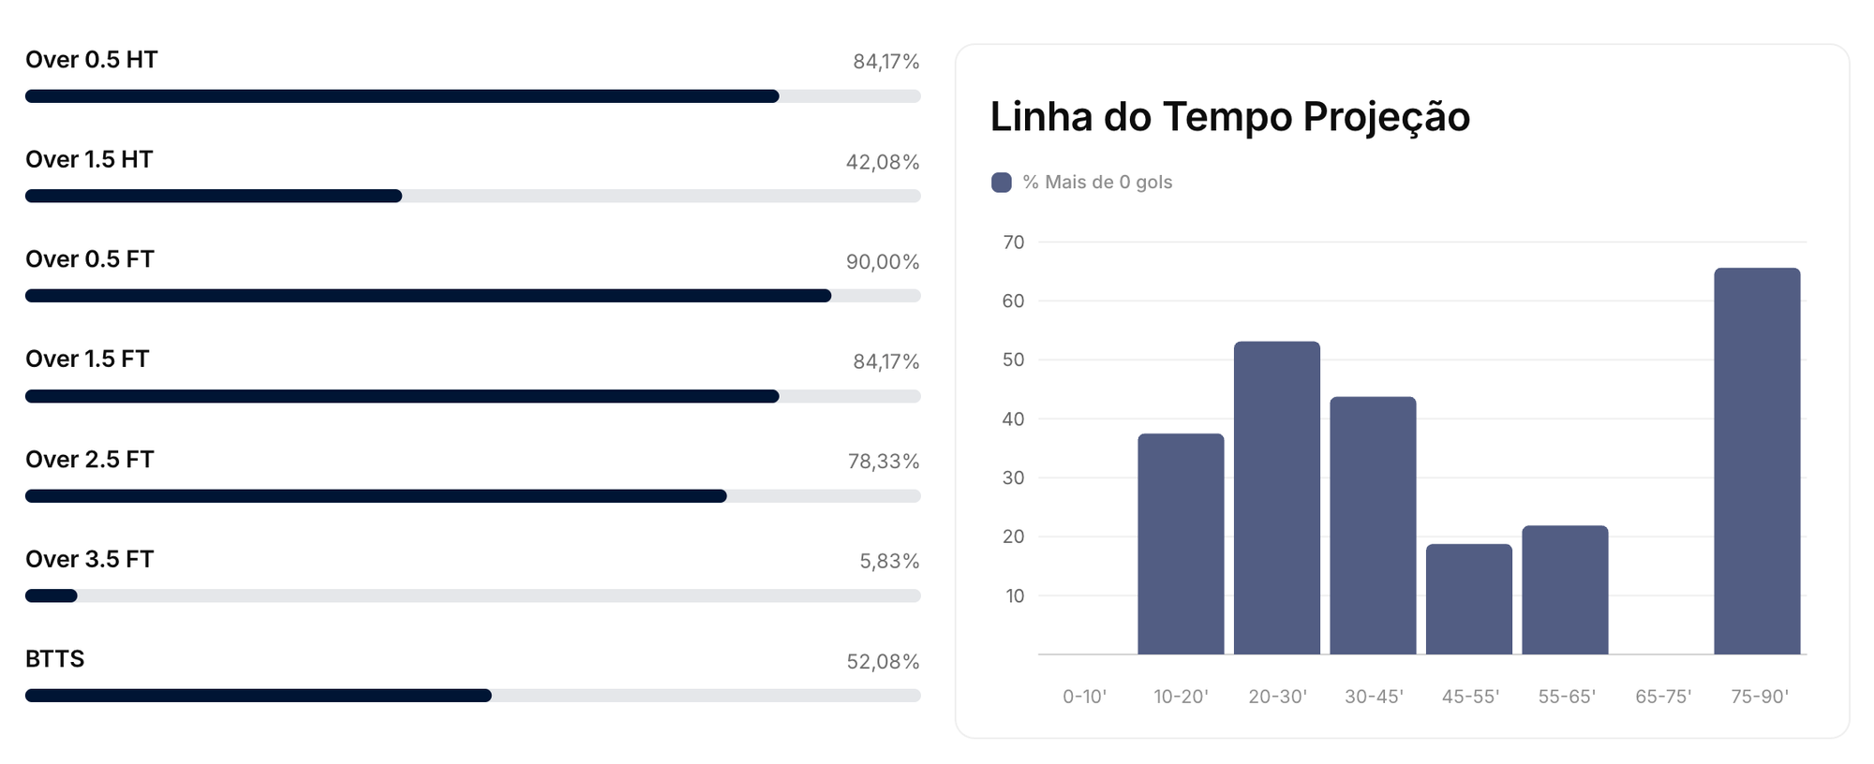Image resolution: width=1874 pixels, height=764 pixels.
Task: Click the 90,00% value for Over 0.5 FT
Action: (883, 262)
